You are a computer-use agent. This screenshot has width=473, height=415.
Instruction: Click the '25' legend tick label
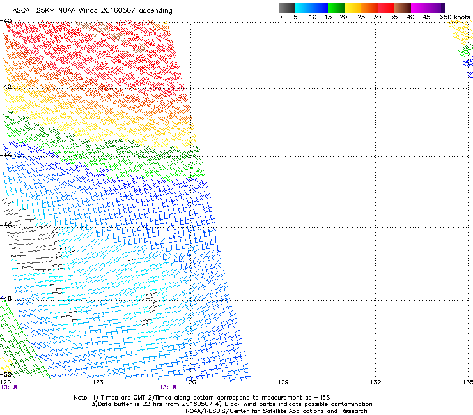361,17
